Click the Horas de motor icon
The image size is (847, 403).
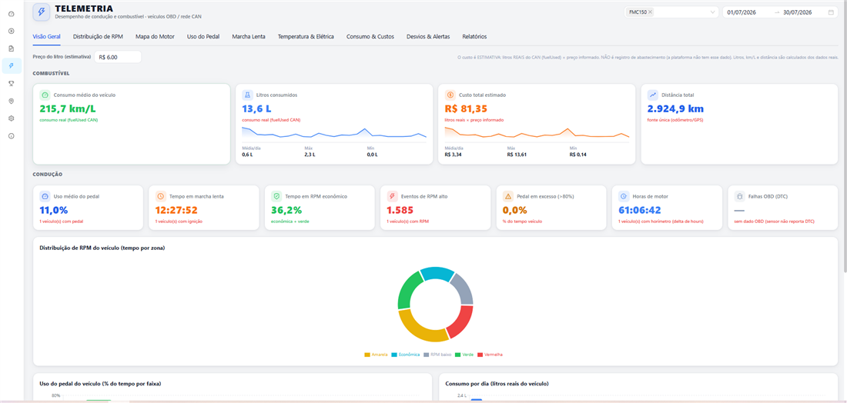624,196
